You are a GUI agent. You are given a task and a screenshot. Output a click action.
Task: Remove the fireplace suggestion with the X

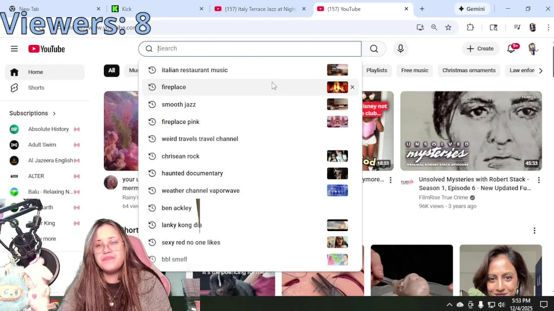point(352,87)
